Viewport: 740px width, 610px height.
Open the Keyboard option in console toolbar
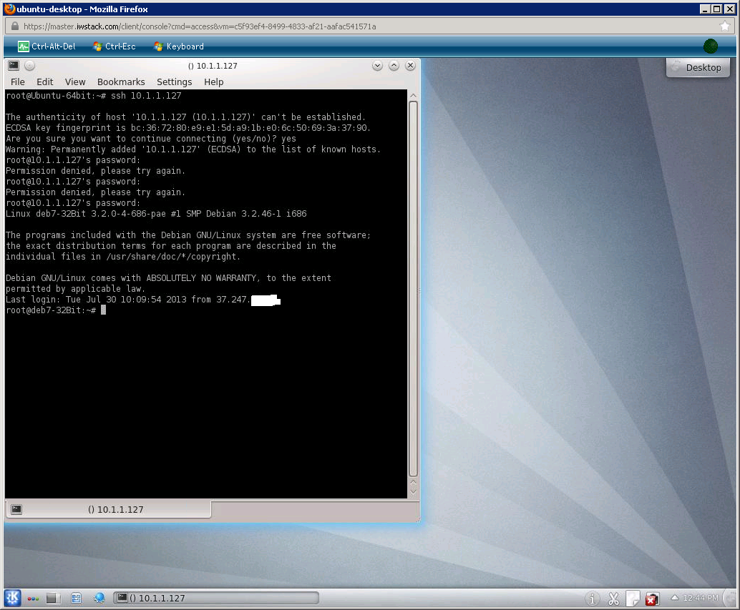pos(178,46)
